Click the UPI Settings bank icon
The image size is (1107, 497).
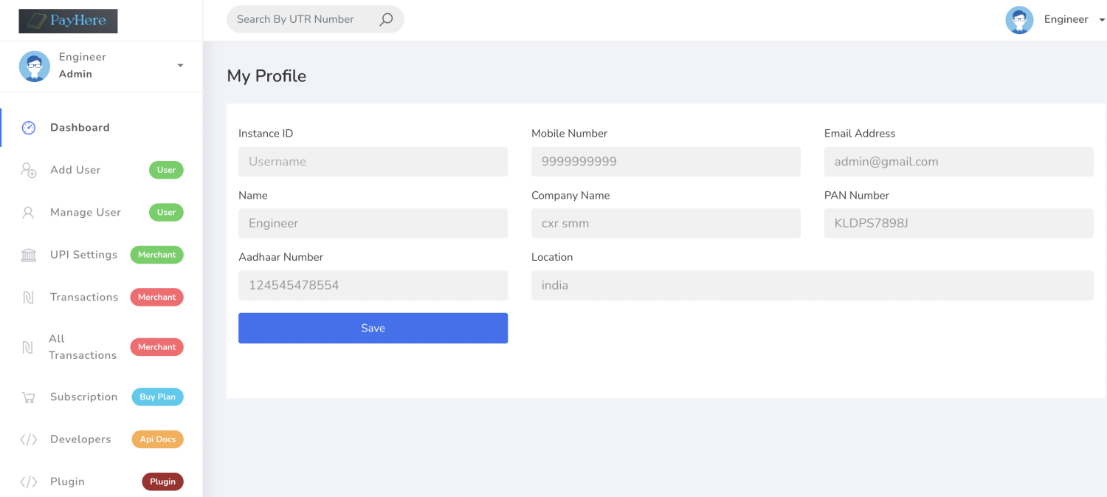[x=29, y=256]
